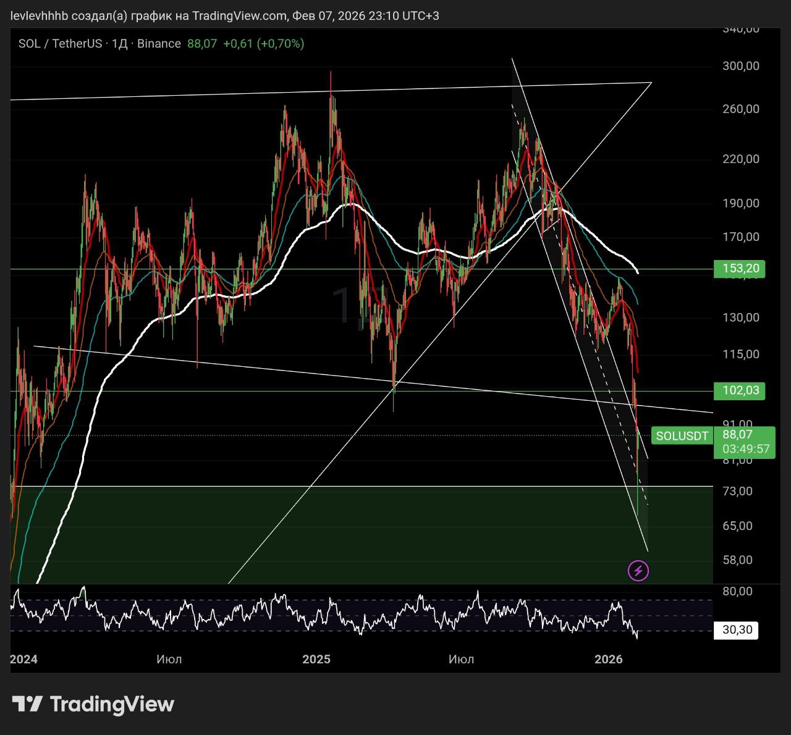Select the 88,07 current price label on axis
This screenshot has width=791, height=735.
(x=737, y=435)
